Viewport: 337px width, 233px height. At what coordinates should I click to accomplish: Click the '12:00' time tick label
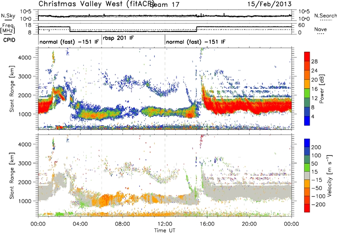165,224
